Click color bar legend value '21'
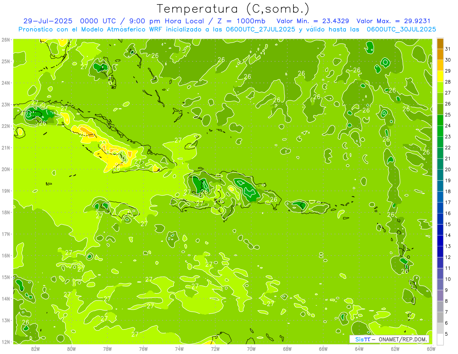Image resolution: width=458 pixels, height=354 pixels. pos(448,158)
